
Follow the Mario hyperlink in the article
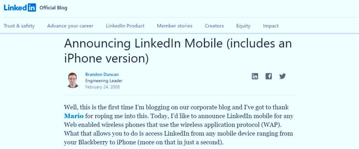(x=74, y=116)
